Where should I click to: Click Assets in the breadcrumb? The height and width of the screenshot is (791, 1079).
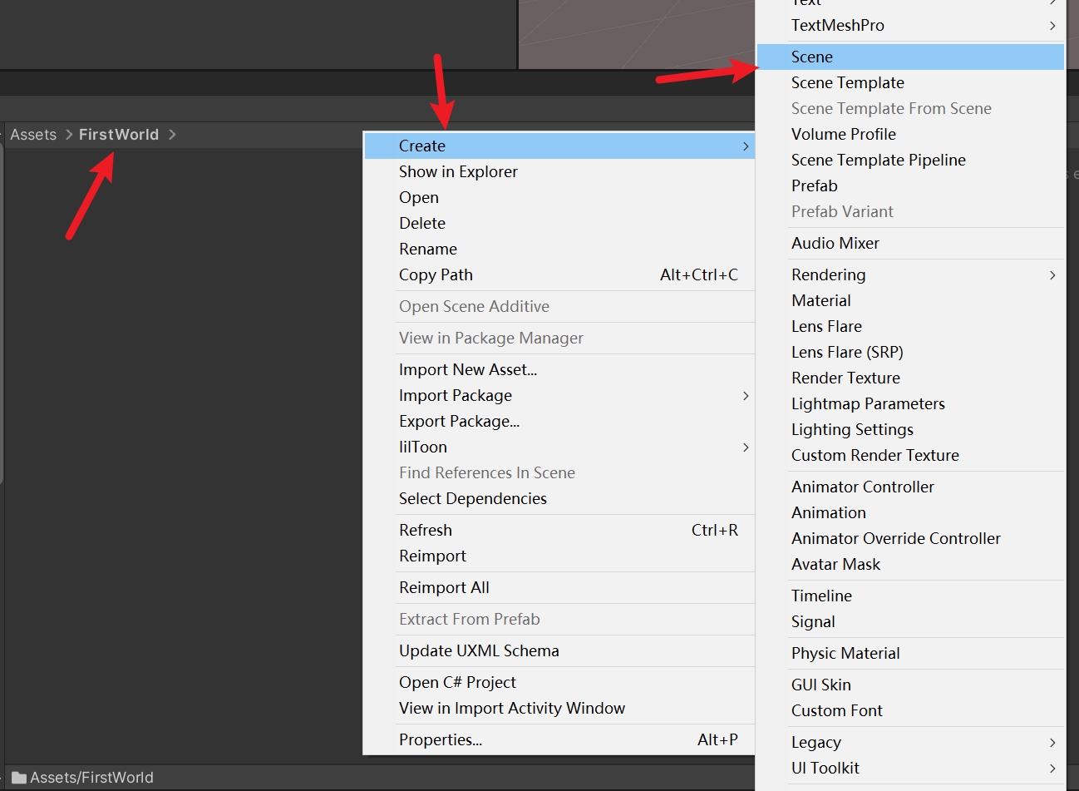(33, 135)
